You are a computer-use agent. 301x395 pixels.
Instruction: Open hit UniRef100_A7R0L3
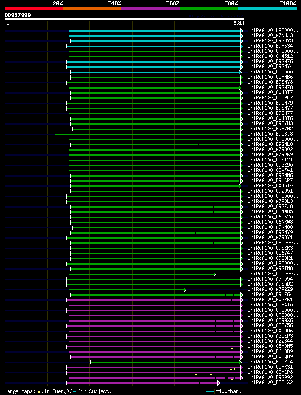click(270, 202)
